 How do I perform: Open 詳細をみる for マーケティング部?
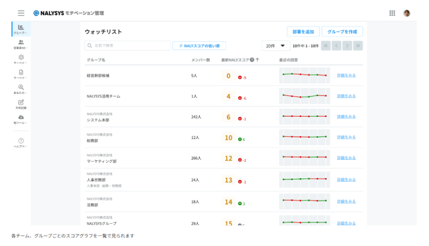tap(346, 158)
